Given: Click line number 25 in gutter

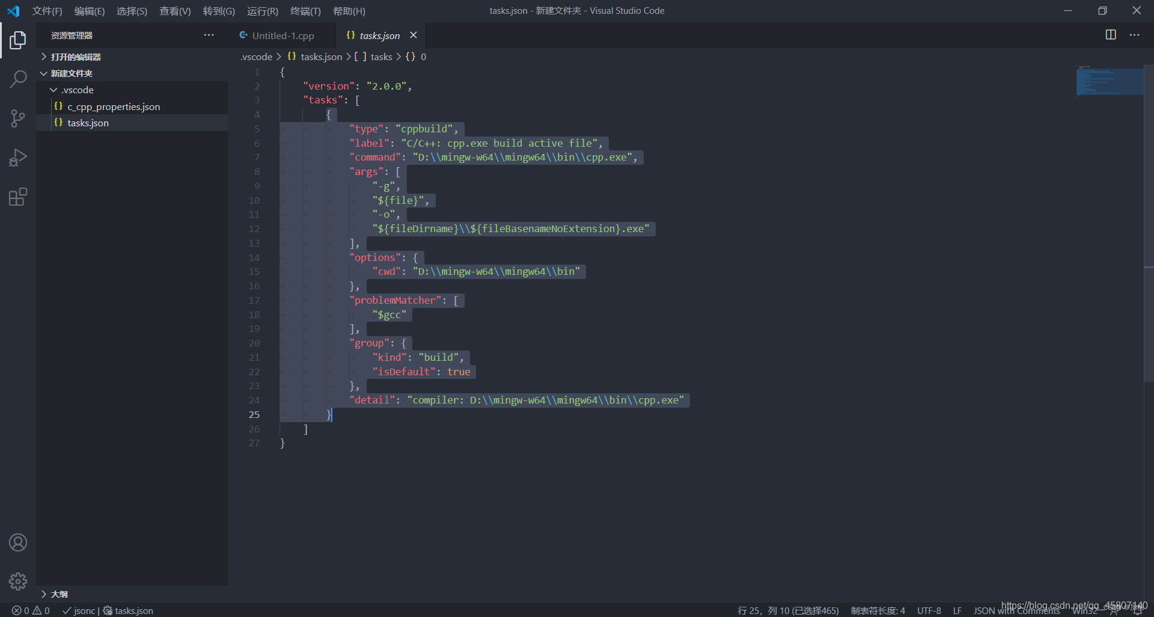Looking at the screenshot, I should click(254, 414).
